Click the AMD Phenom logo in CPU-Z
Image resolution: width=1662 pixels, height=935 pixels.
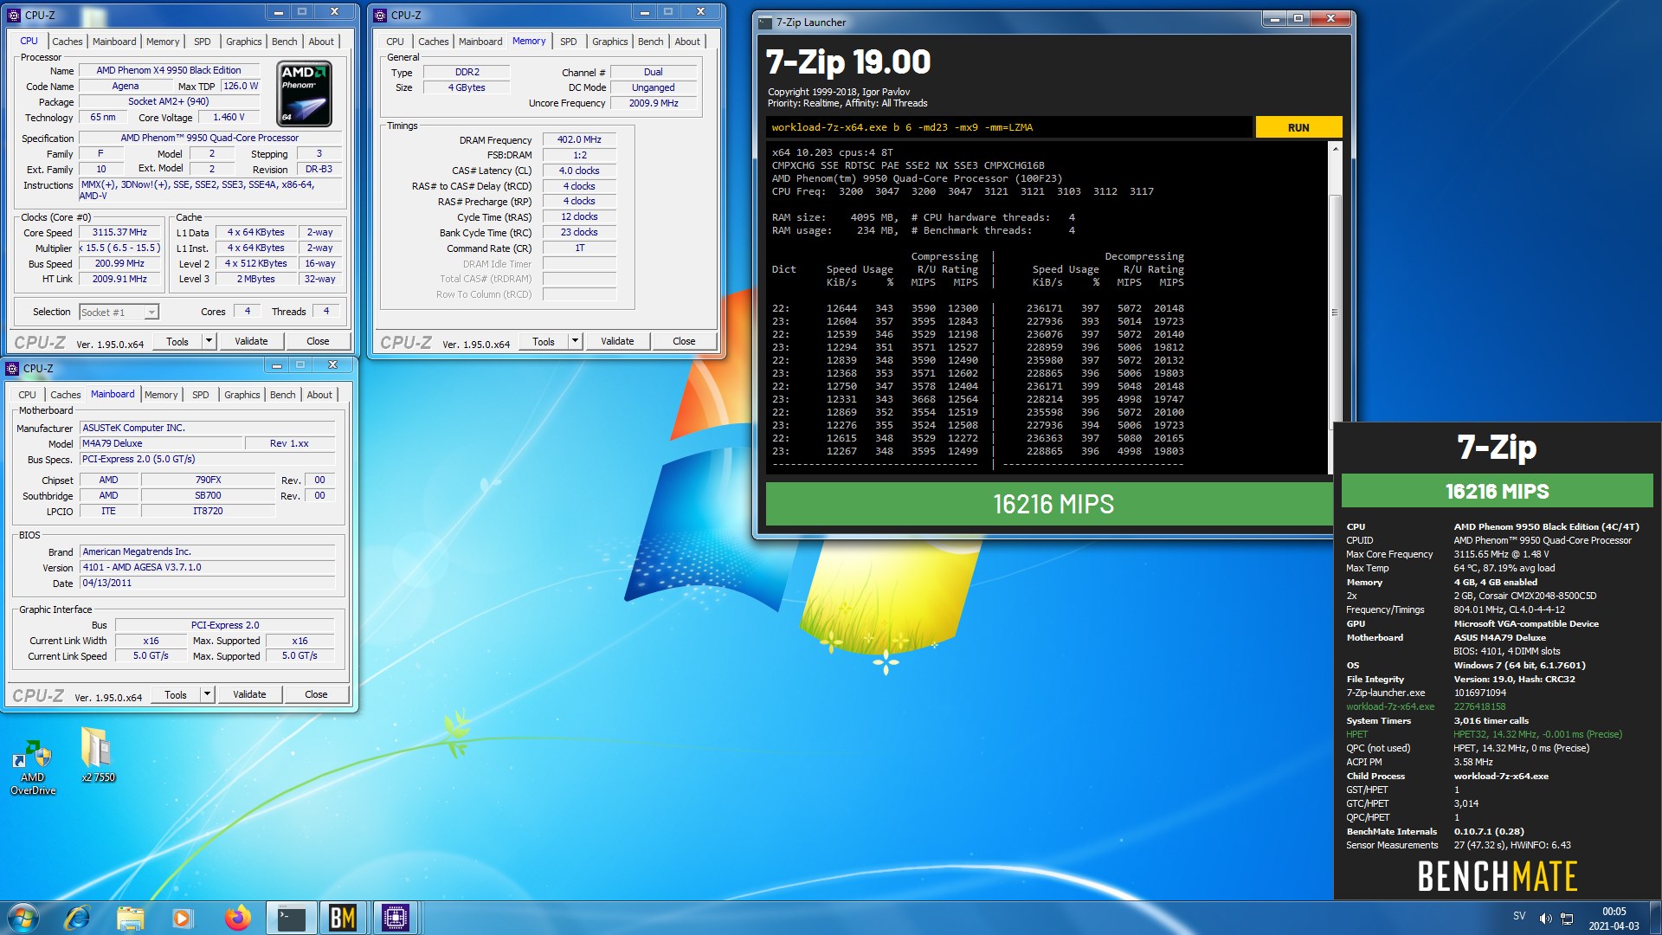304,93
